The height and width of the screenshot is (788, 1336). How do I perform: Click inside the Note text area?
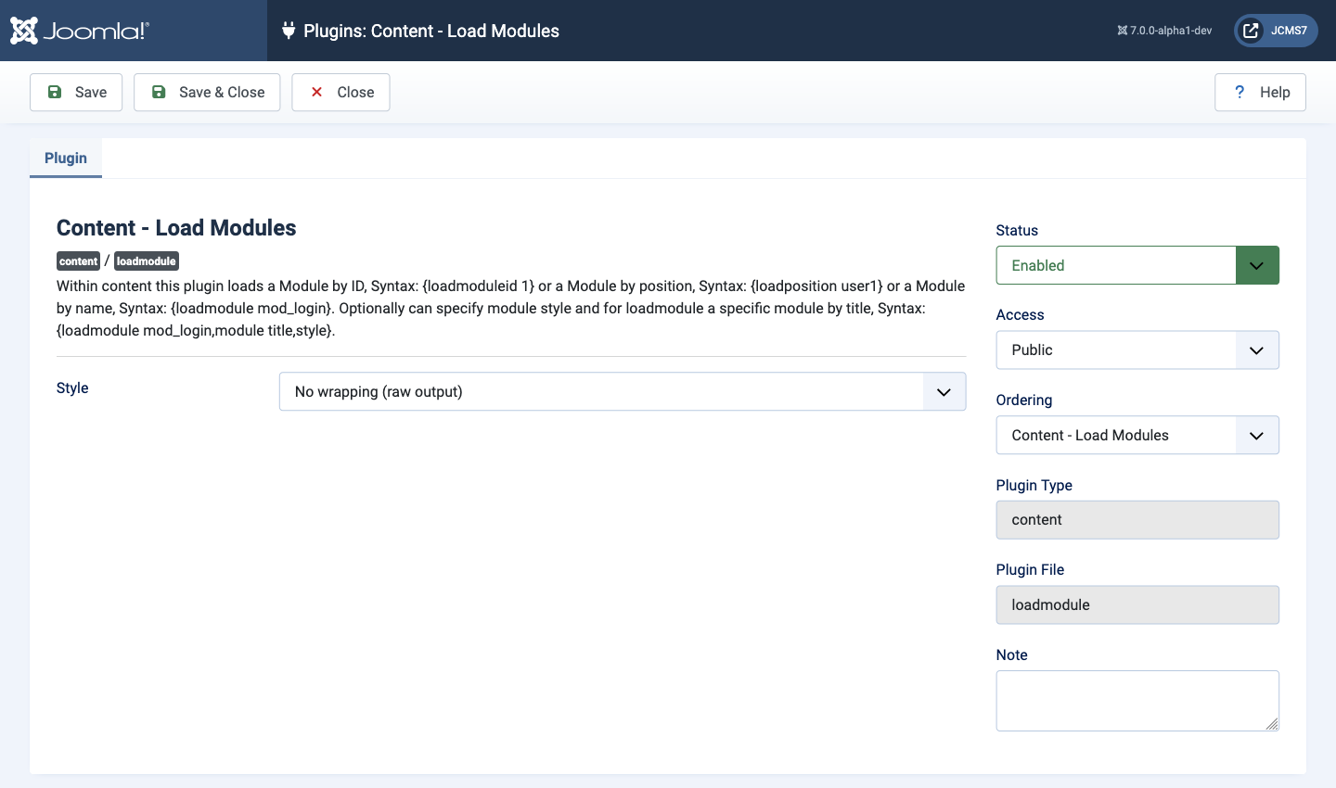point(1137,701)
